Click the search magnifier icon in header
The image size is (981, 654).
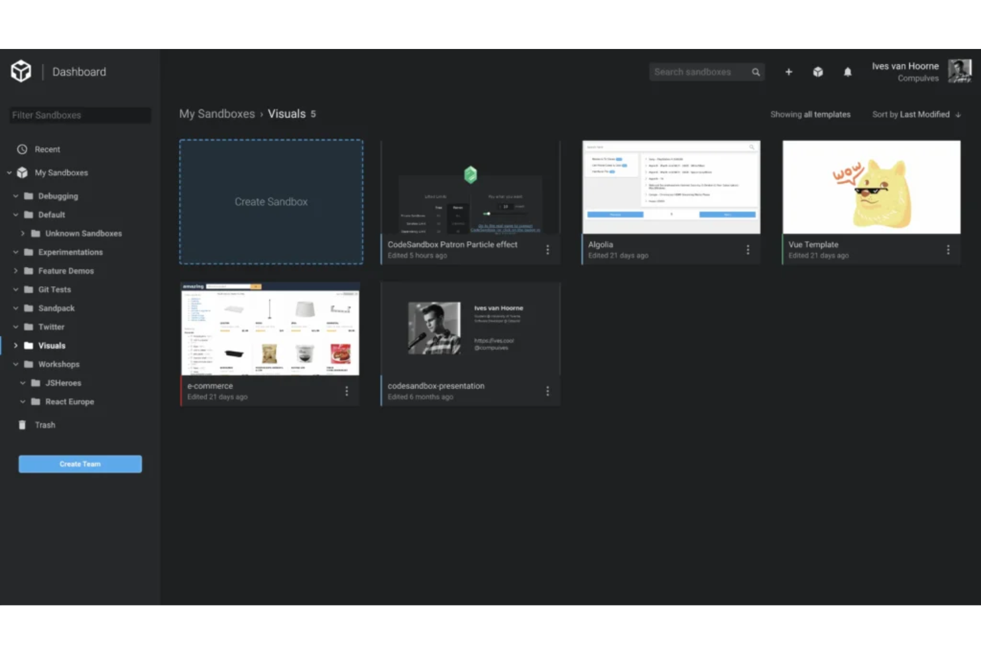click(755, 72)
